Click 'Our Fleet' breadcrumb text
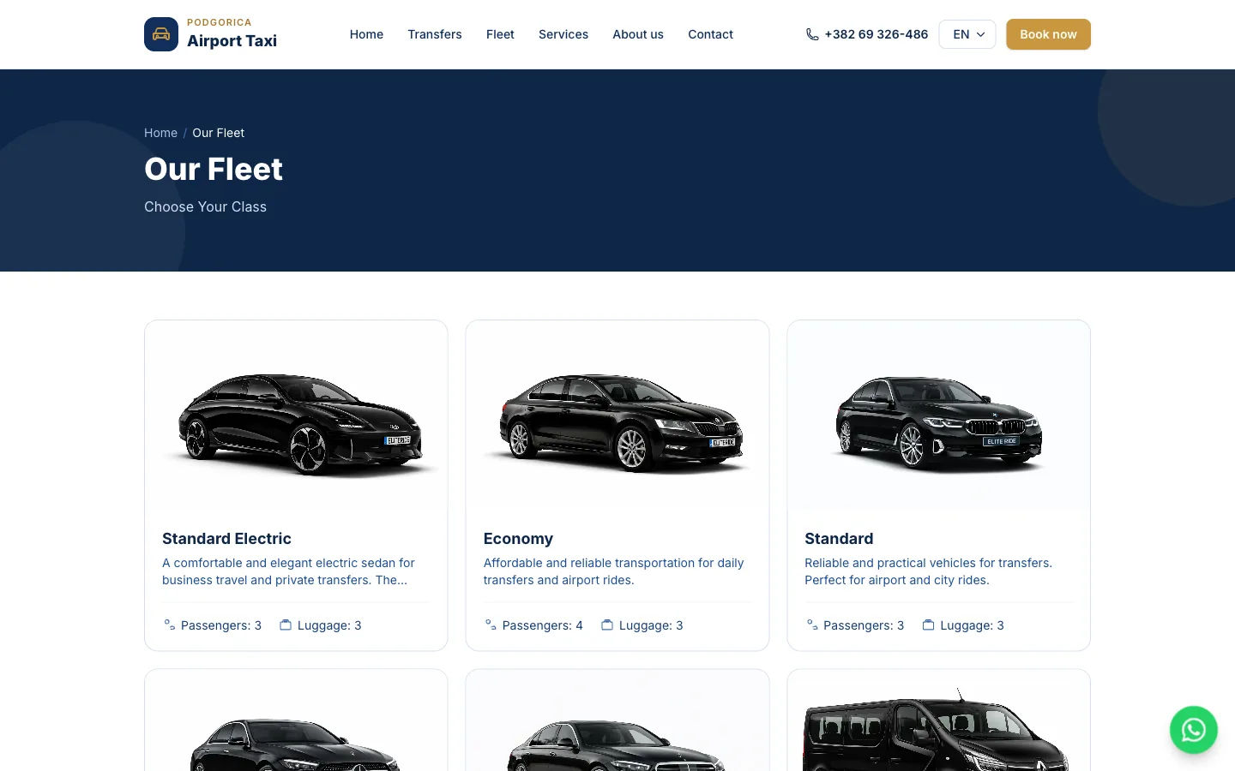Image resolution: width=1235 pixels, height=771 pixels. click(218, 133)
